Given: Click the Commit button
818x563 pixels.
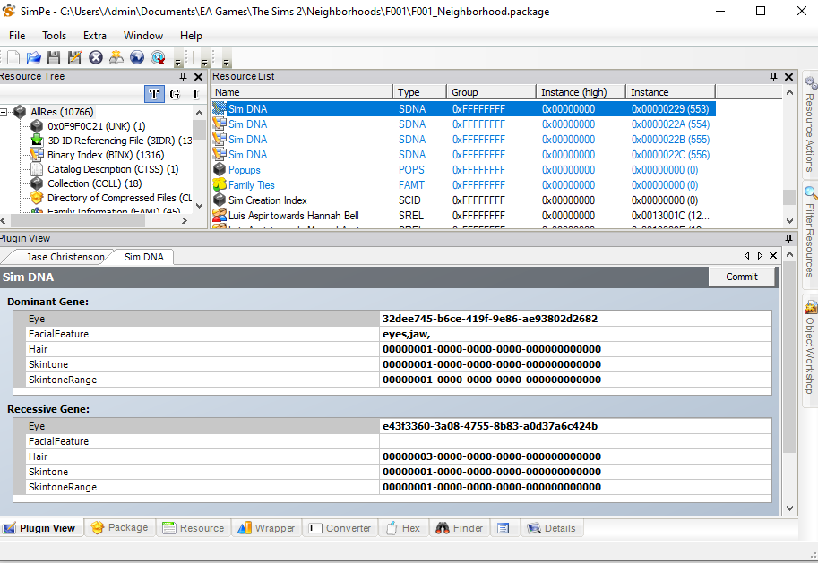Looking at the screenshot, I should click(x=741, y=277).
